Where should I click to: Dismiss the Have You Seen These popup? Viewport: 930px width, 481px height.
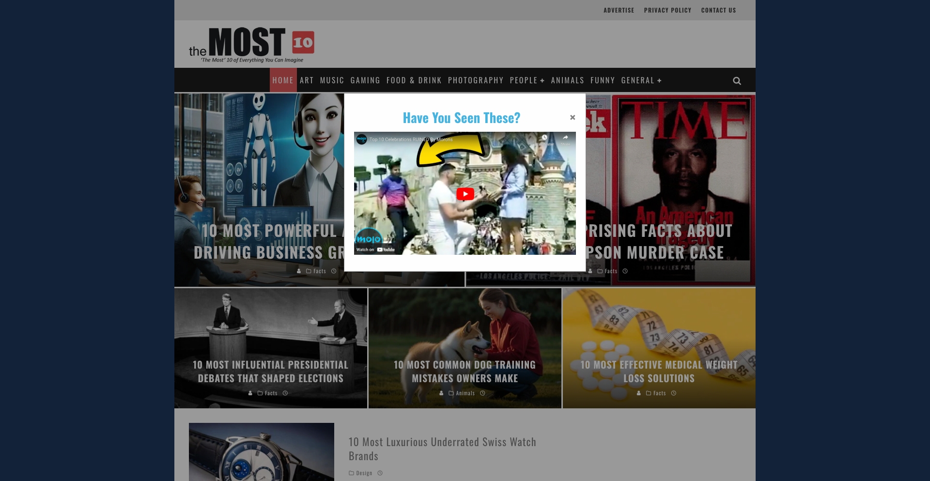[x=573, y=117]
